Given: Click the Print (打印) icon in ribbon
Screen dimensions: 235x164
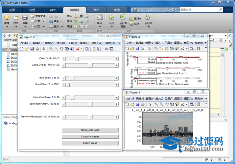Looking at the screenshot, I should tap(33, 27).
